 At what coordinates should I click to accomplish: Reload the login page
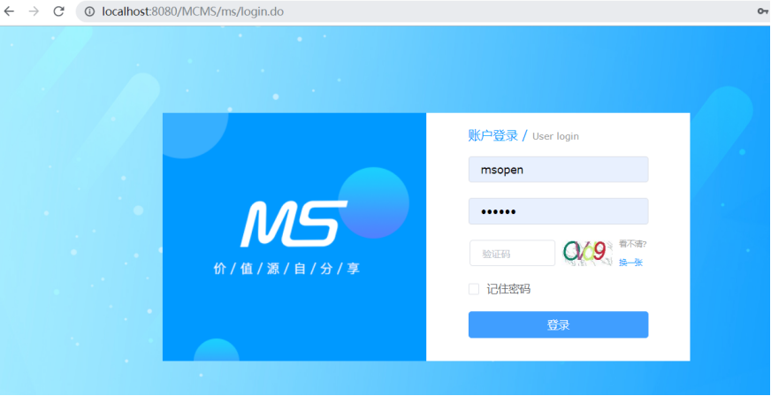pyautogui.click(x=59, y=11)
